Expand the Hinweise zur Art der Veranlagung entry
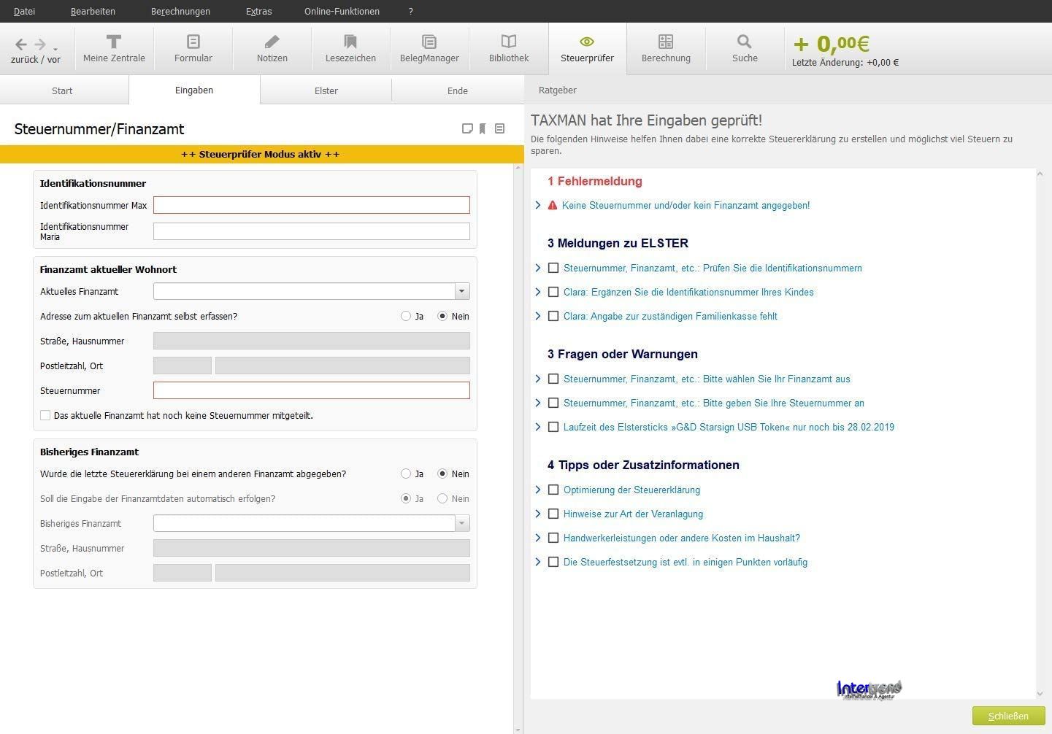The image size is (1052, 734). pyautogui.click(x=538, y=514)
